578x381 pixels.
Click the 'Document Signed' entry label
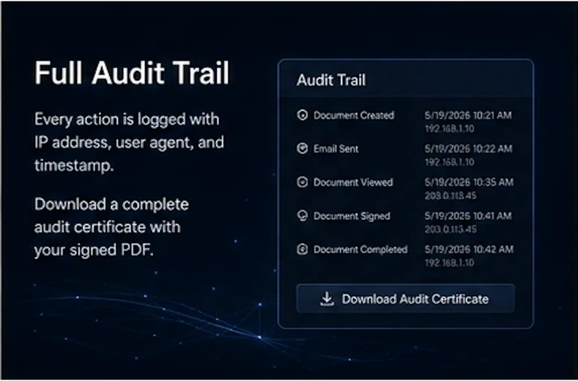[x=352, y=216]
